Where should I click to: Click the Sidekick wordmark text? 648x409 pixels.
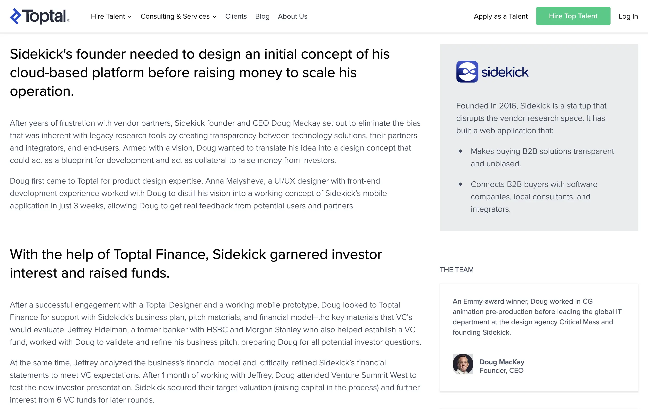[505, 72]
